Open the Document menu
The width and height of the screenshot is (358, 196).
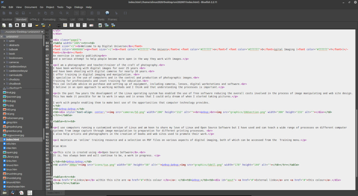click(x=31, y=7)
